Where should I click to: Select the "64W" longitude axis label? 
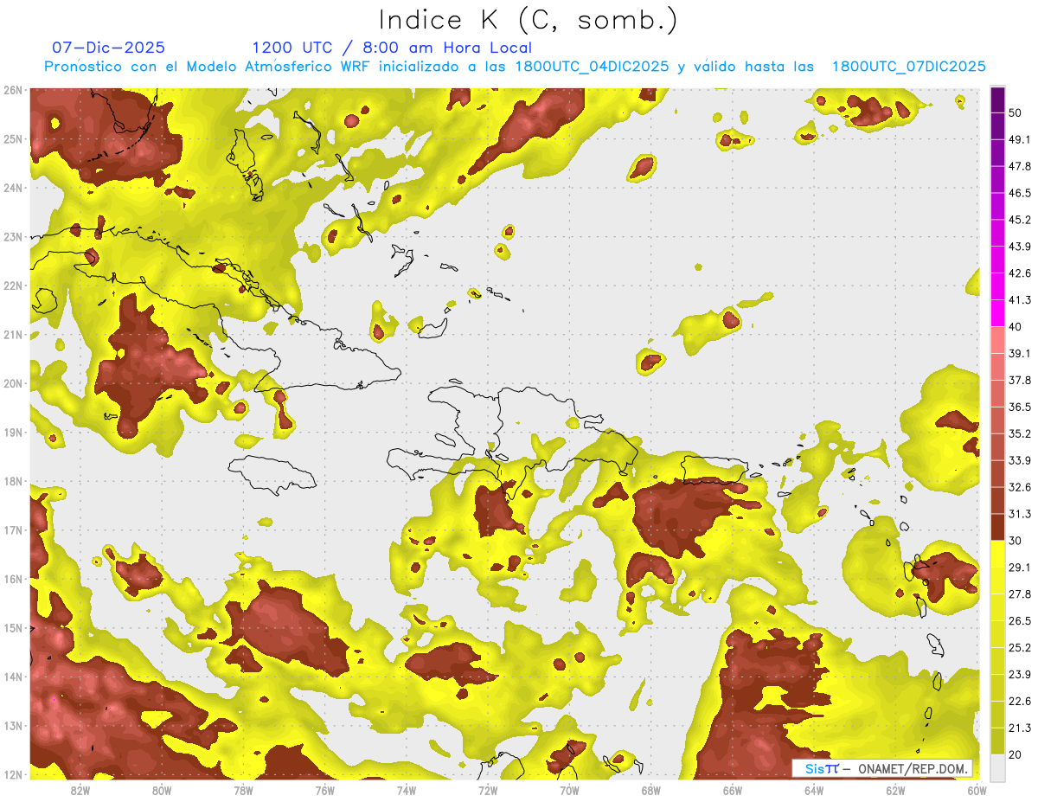coord(814,790)
